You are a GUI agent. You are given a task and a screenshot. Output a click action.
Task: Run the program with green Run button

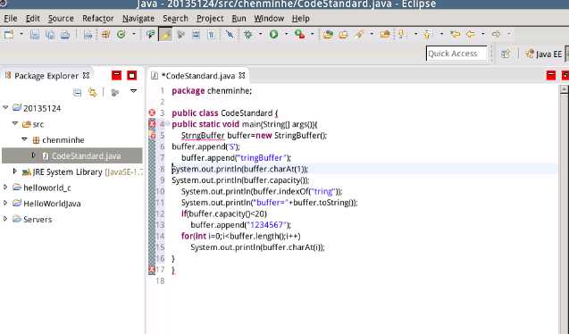click(273, 35)
